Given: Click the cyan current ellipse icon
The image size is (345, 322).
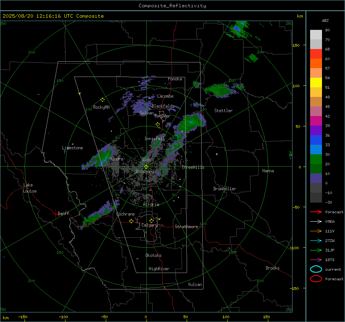Looking at the screenshot, I should [316, 269].
